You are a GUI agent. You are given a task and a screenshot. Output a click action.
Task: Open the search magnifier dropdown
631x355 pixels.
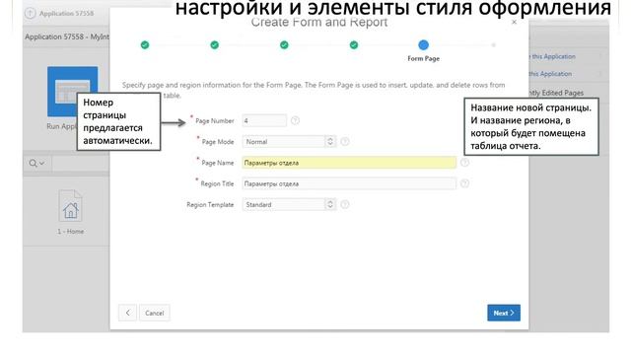pos(36,163)
